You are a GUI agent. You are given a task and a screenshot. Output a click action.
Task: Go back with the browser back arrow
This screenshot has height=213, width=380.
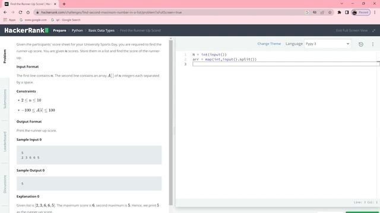(x=5, y=12)
